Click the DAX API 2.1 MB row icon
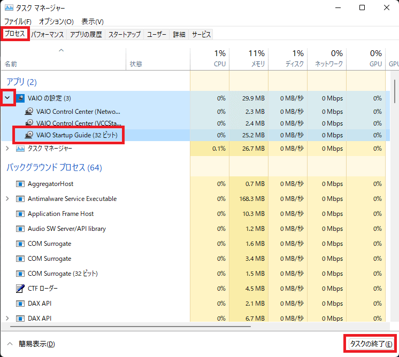Screen dimensions: 399x357 20,304
